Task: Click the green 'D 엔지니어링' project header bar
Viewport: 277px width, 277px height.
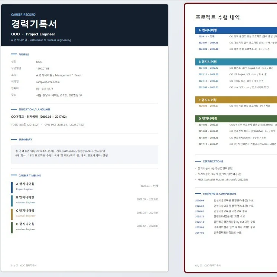Action: [x=236, y=118]
